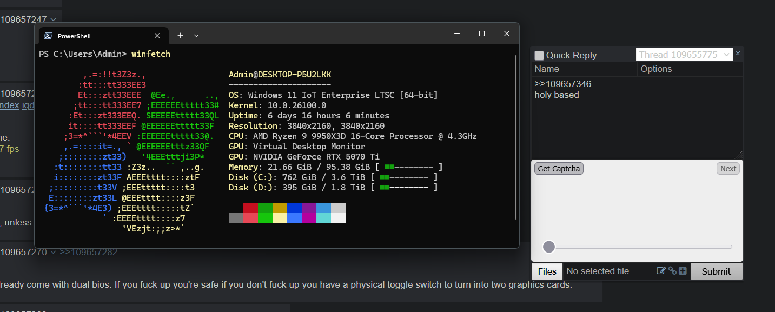Click the captcha slider handle
The width and height of the screenshot is (775, 312).
549,247
